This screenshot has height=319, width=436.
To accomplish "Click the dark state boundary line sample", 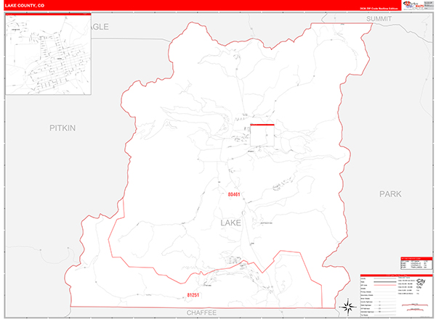I will tap(385, 282).
